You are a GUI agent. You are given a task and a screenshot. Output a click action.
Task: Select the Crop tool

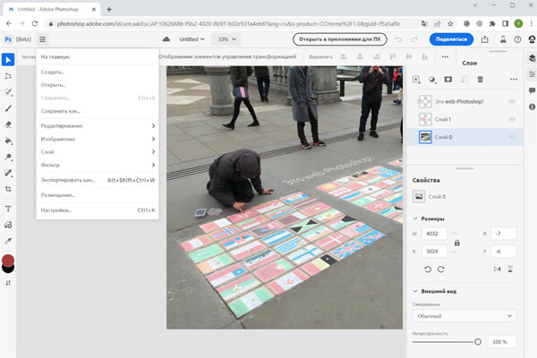(x=8, y=190)
